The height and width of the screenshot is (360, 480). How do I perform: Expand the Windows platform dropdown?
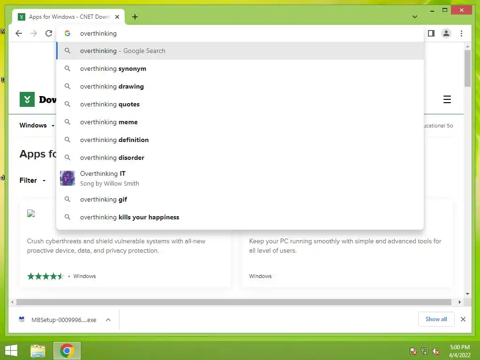pos(37,125)
